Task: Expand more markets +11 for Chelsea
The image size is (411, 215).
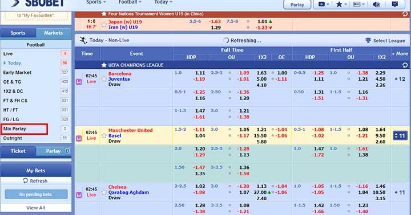Action: tap(400, 192)
